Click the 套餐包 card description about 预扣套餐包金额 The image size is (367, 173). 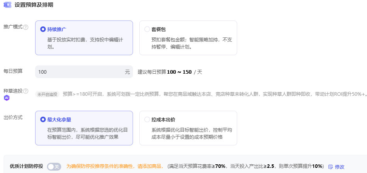[192, 43]
